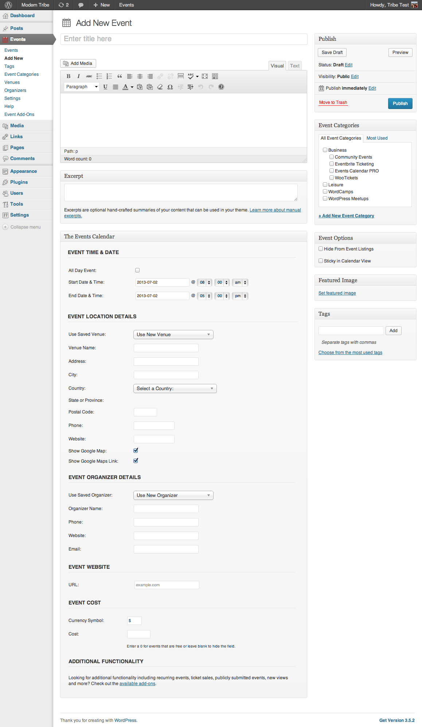This screenshot has height=727, width=422.
Task: Click the Move to Trash link
Action: 333,102
